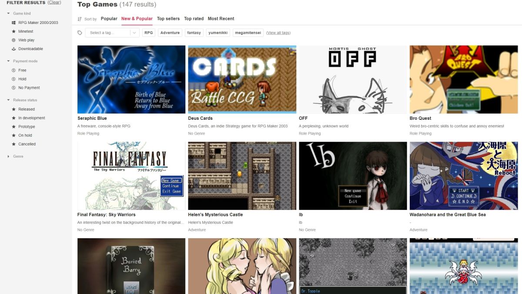Switch to the Most Recent sort tab
Screen dimensions: 522x294
point(221,19)
